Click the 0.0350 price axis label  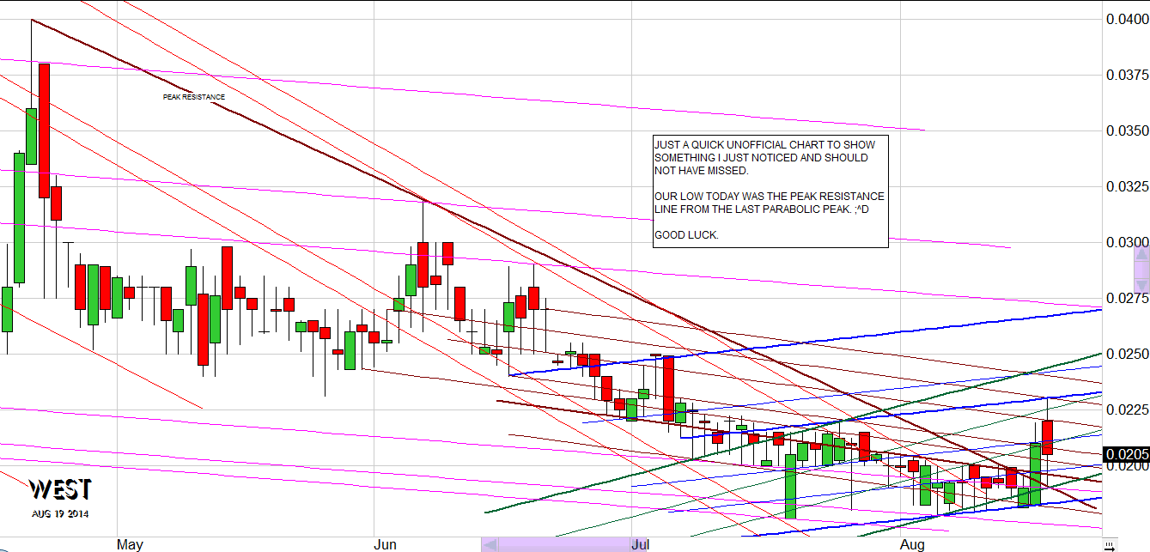click(1126, 130)
